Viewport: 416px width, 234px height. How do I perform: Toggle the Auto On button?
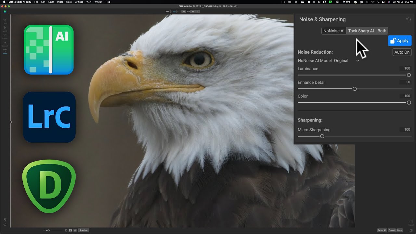tap(402, 52)
